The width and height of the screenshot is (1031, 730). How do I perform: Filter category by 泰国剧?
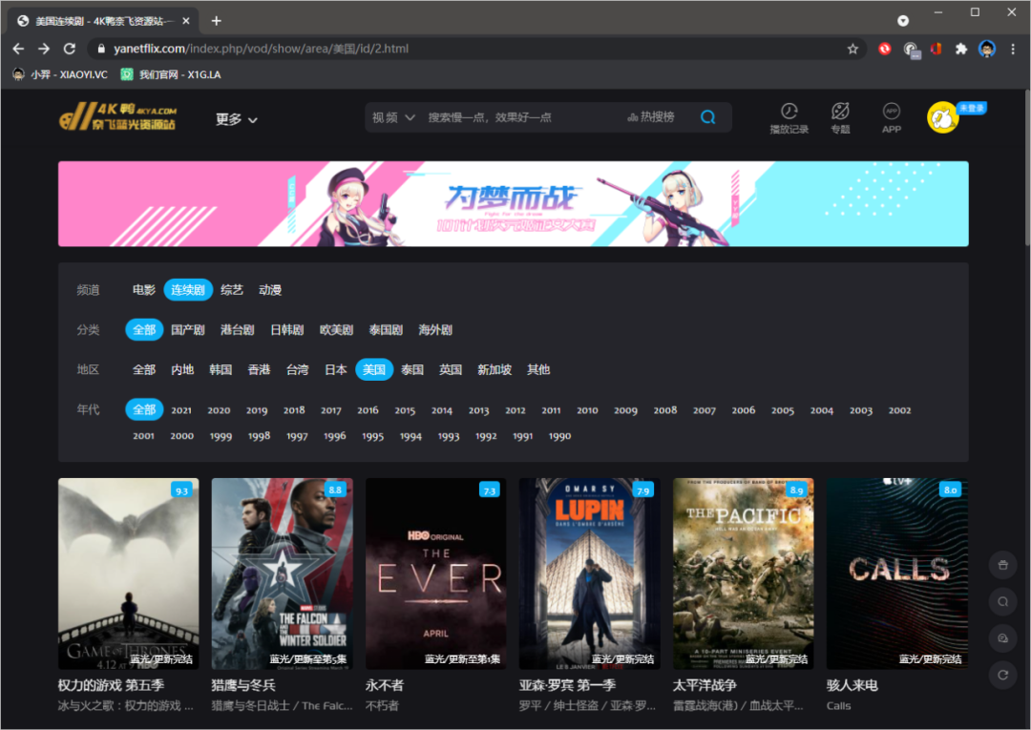386,330
